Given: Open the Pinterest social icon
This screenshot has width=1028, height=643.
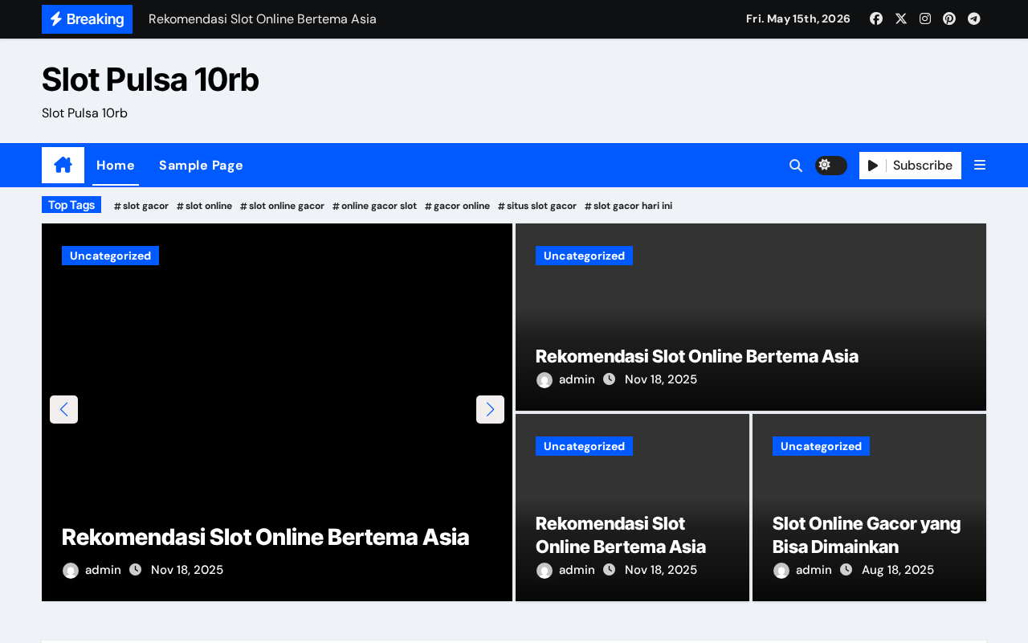Looking at the screenshot, I should click(949, 18).
